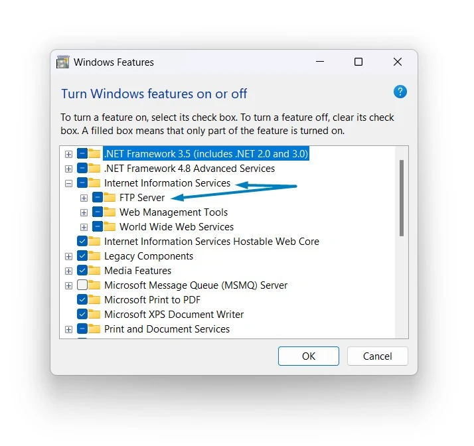This screenshot has height=446, width=474.
Task: Uncheck Internet Information Services Hostable Web Core
Action: 82,241
